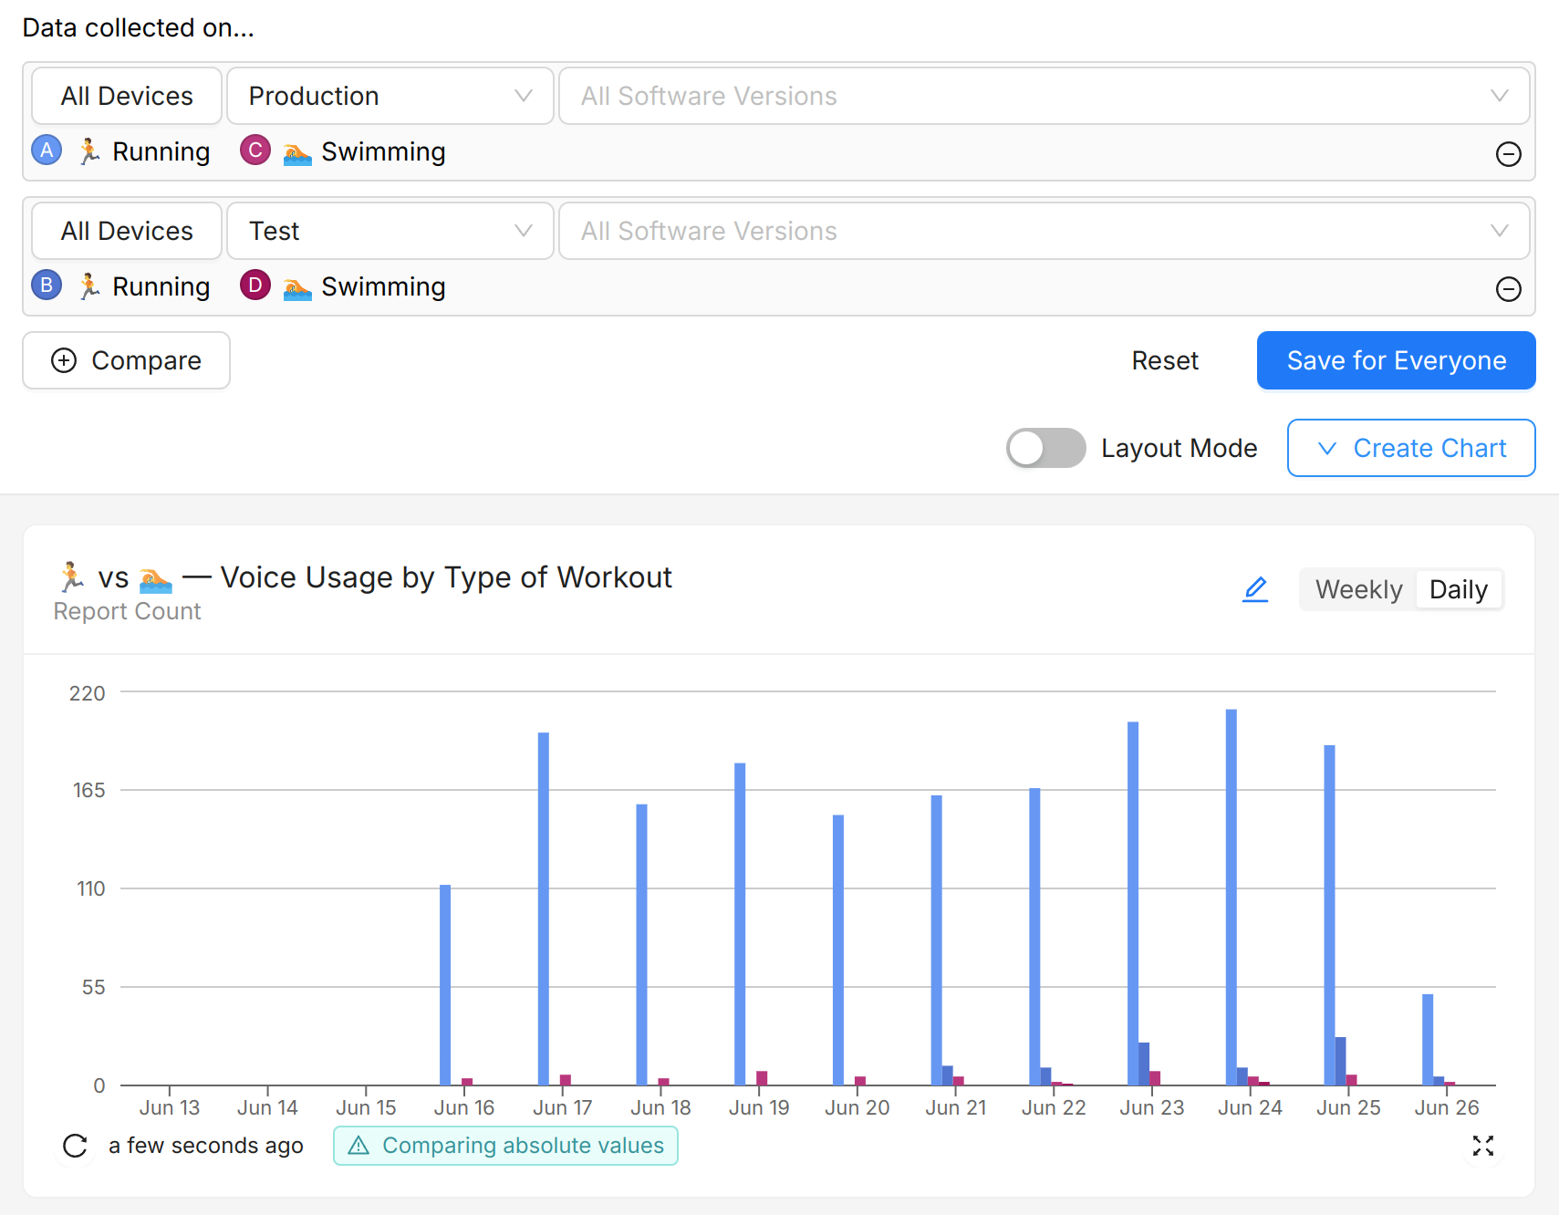Click the running emoji badge A
Image resolution: width=1559 pixels, height=1215 pixels.
pos(46,151)
